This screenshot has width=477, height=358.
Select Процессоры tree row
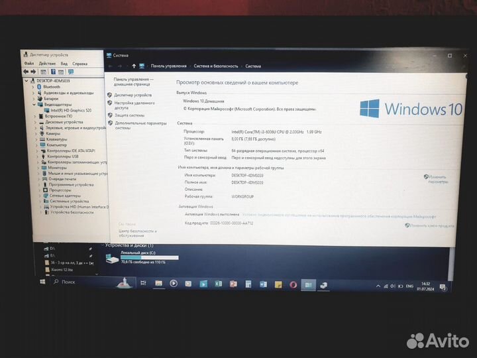point(60,190)
